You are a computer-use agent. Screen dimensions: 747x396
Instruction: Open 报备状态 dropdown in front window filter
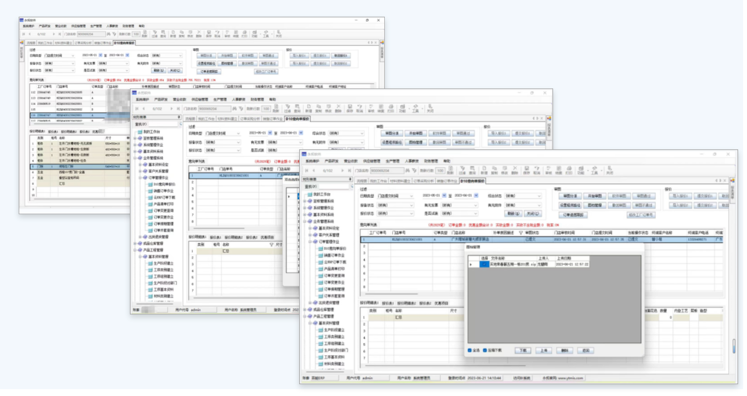point(395,205)
